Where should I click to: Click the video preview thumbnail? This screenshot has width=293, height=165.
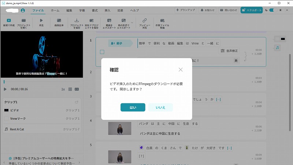click(42, 54)
